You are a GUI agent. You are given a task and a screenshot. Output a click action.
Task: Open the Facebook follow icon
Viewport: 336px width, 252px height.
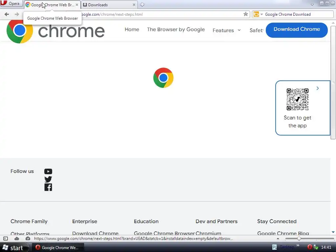[x=48, y=187]
